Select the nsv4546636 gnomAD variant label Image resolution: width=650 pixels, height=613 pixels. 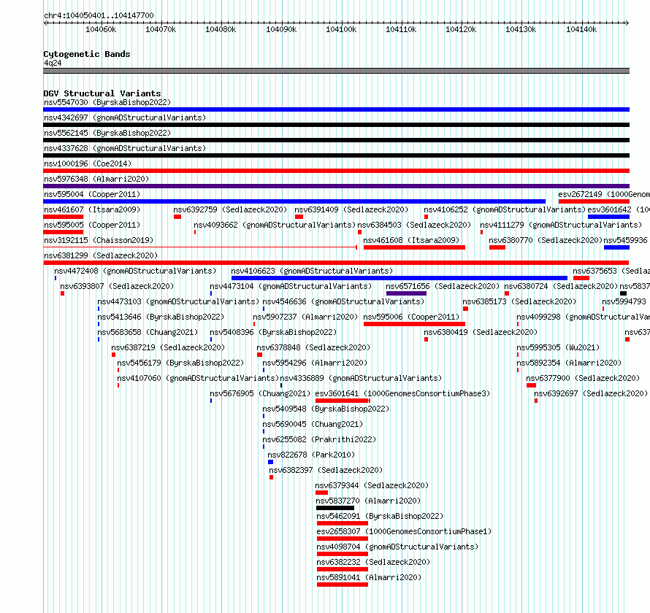(x=343, y=301)
